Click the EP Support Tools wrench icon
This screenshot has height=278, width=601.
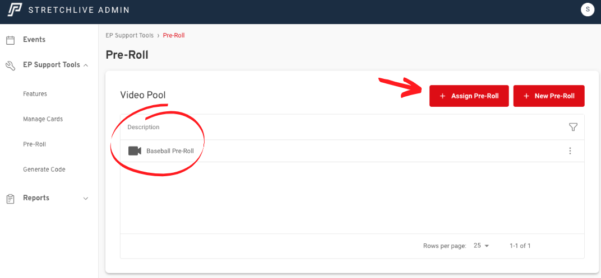pyautogui.click(x=10, y=65)
